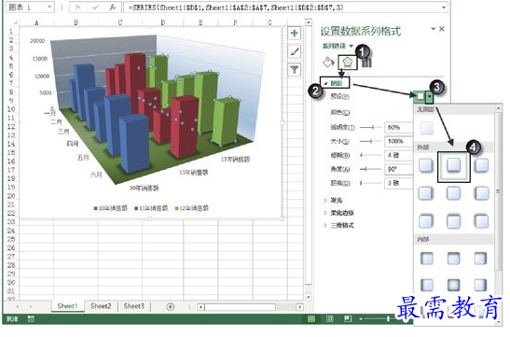510x337 pixels.
Task: Choose outer shadow Offset Left preset
Action: [x=481, y=193]
